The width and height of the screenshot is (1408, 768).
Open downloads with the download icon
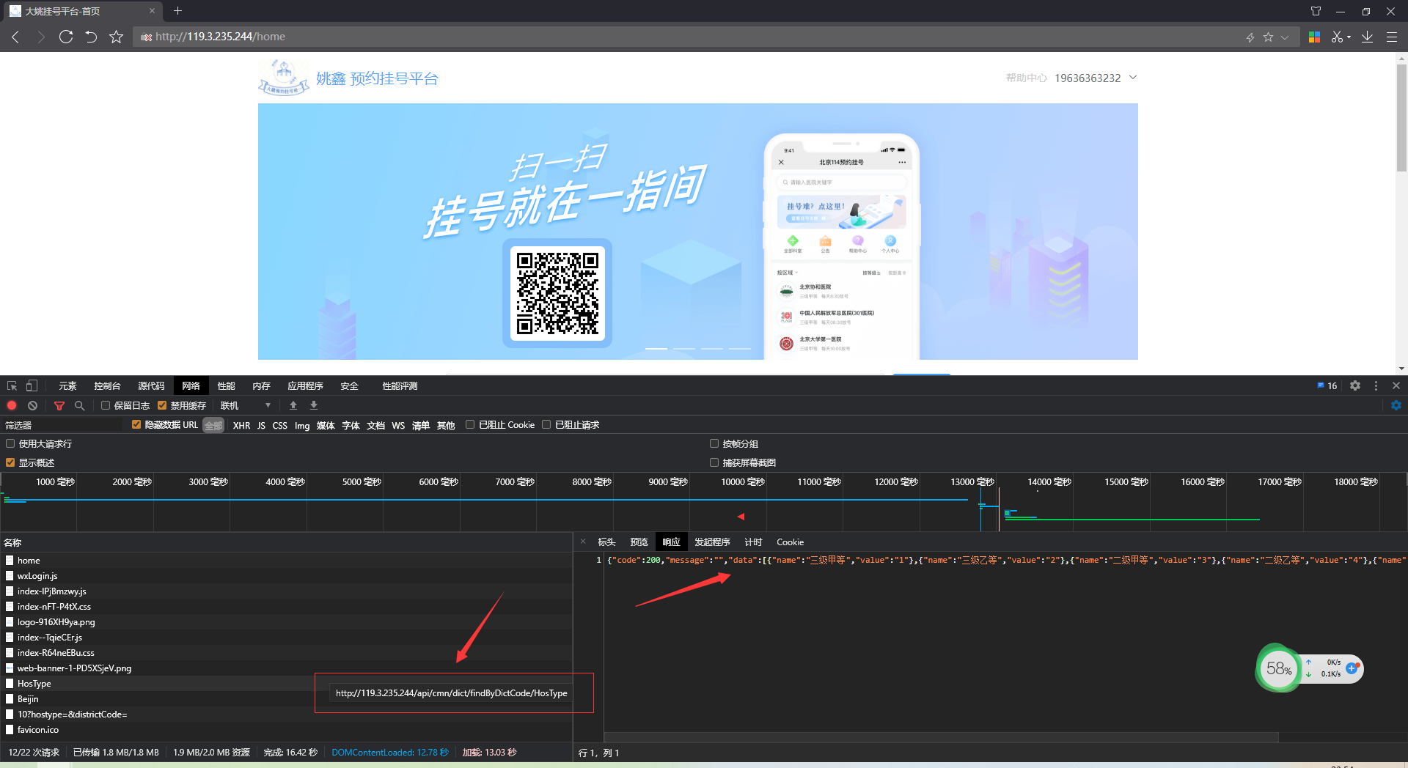pos(1367,37)
